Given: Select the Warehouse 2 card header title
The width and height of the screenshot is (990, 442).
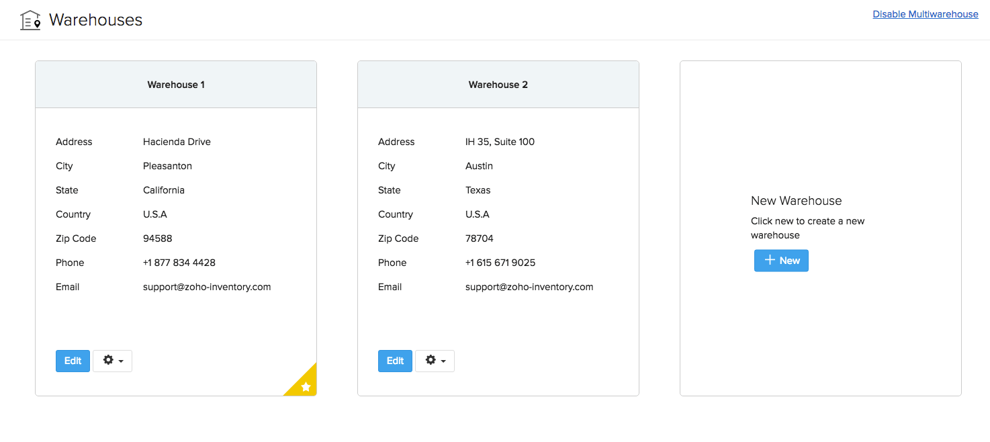Looking at the screenshot, I should coord(498,85).
